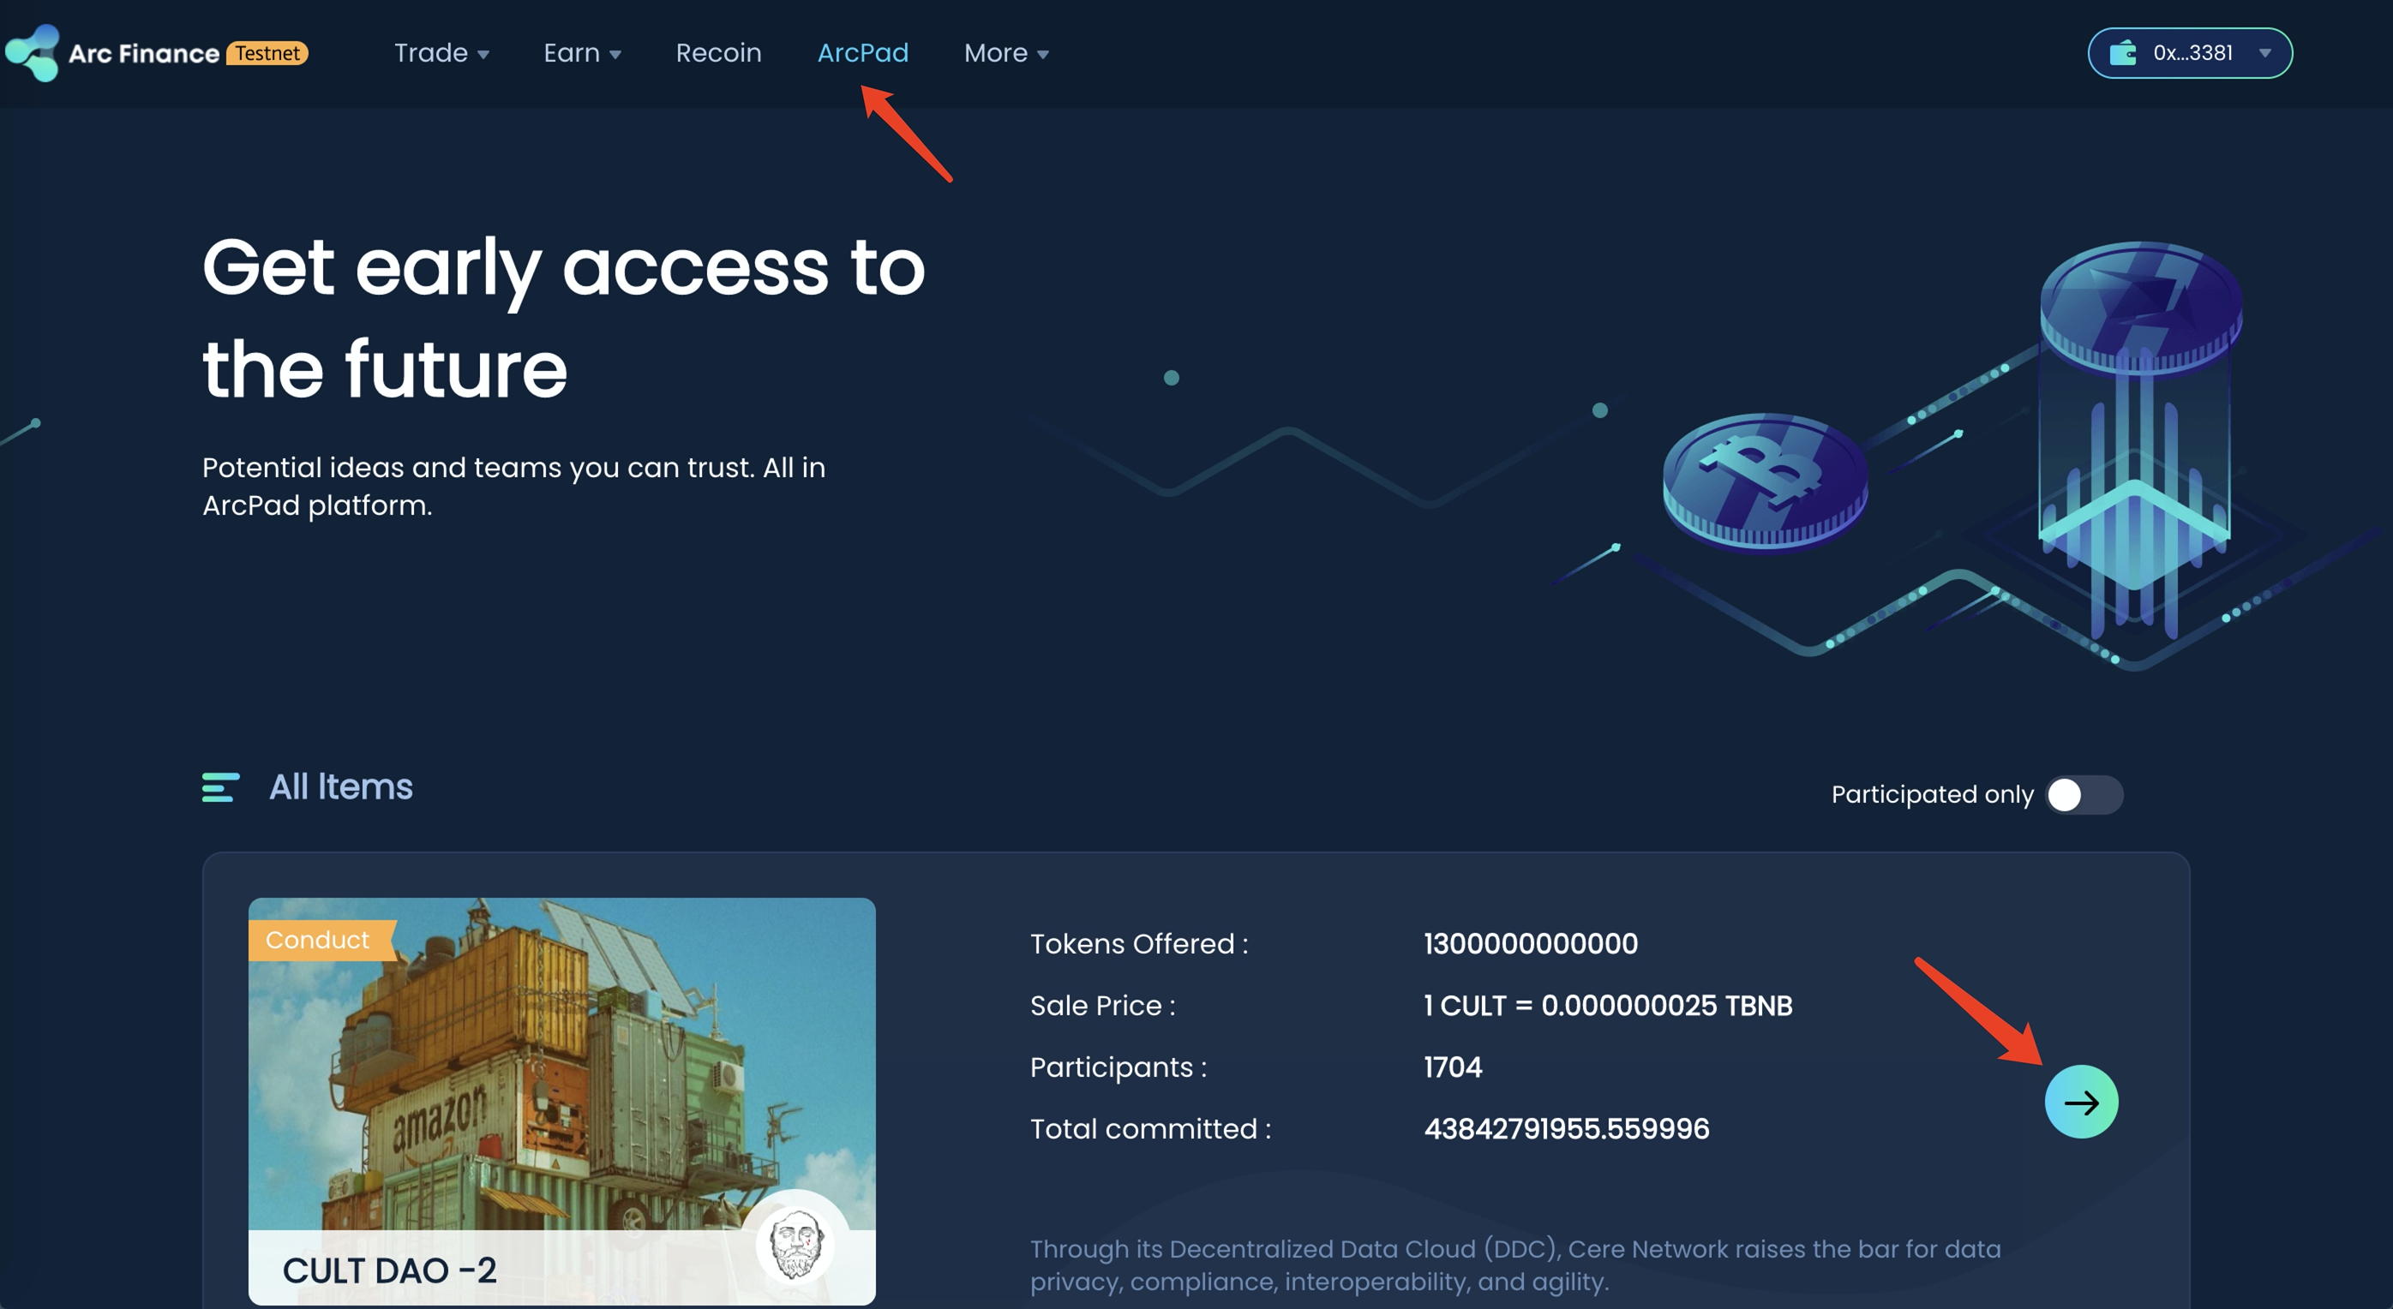Open the CULT DAO -2 project thumbnail

[x=561, y=1067]
